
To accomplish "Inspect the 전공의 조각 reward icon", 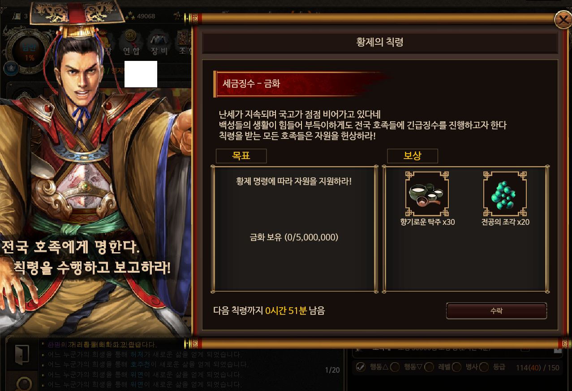I will tap(505, 193).
